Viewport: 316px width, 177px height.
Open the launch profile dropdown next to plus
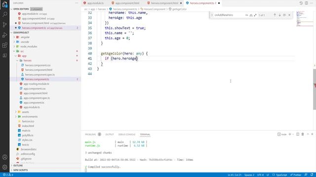click(293, 134)
